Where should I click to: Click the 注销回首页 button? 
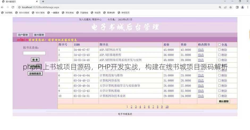35,73
